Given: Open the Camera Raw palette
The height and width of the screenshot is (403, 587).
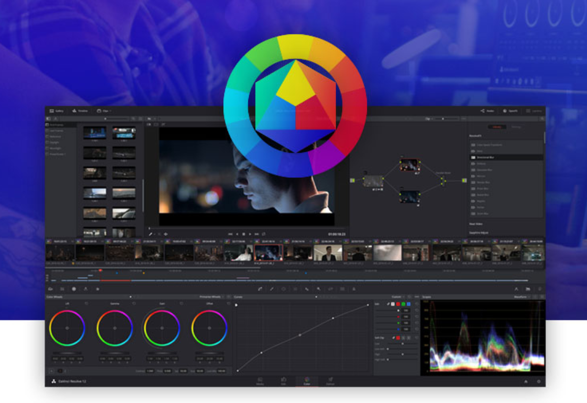Looking at the screenshot, I should point(50,289).
